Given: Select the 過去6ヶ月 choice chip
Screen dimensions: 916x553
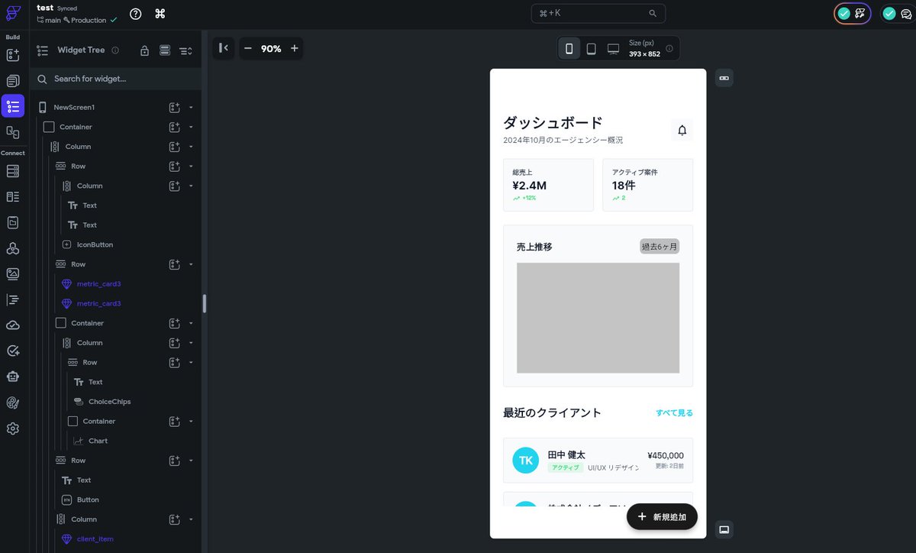Looking at the screenshot, I should (660, 247).
